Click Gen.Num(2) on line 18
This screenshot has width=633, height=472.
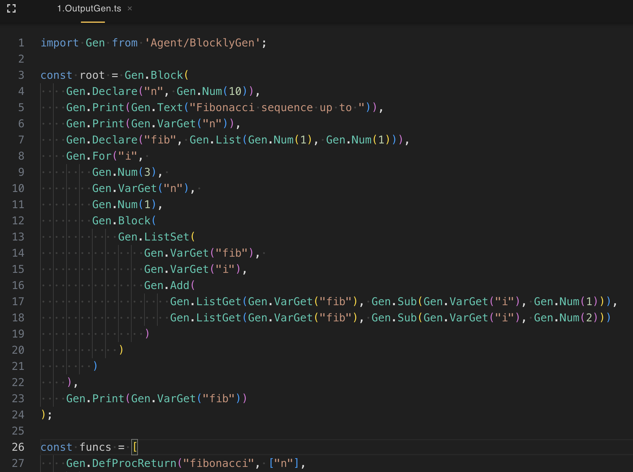[566, 317]
